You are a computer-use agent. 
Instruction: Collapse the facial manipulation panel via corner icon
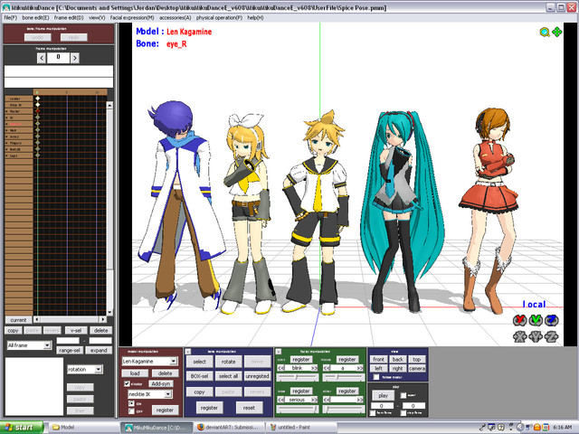pos(279,352)
